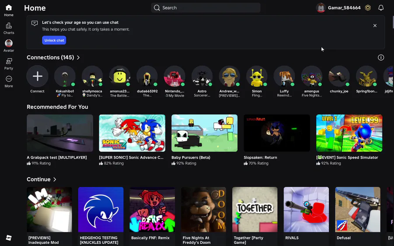Click the connections info icon
The width and height of the screenshot is (394, 246).
tap(381, 57)
